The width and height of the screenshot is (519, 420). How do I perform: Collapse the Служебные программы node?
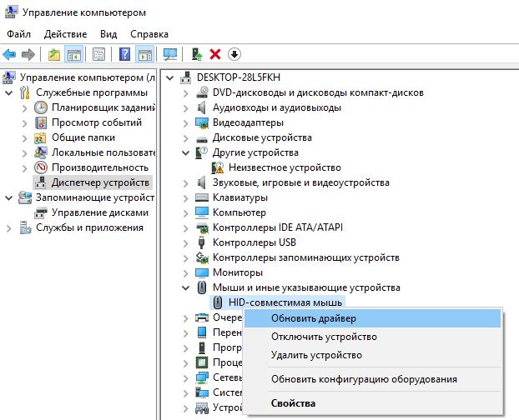pyautogui.click(x=9, y=92)
